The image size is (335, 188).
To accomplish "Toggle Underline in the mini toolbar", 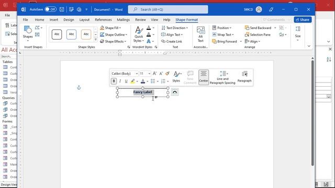I will coord(126,81).
